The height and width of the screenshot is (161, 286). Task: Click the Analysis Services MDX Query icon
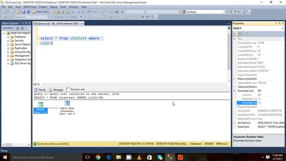pos(58,12)
